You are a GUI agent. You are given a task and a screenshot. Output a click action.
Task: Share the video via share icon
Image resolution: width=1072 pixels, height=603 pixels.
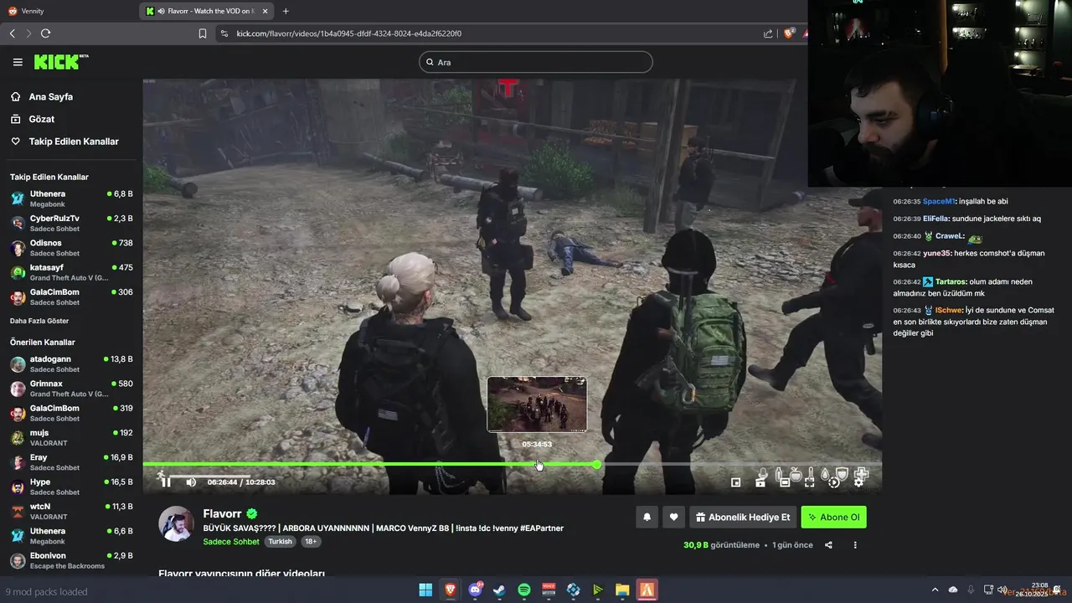pyautogui.click(x=828, y=545)
